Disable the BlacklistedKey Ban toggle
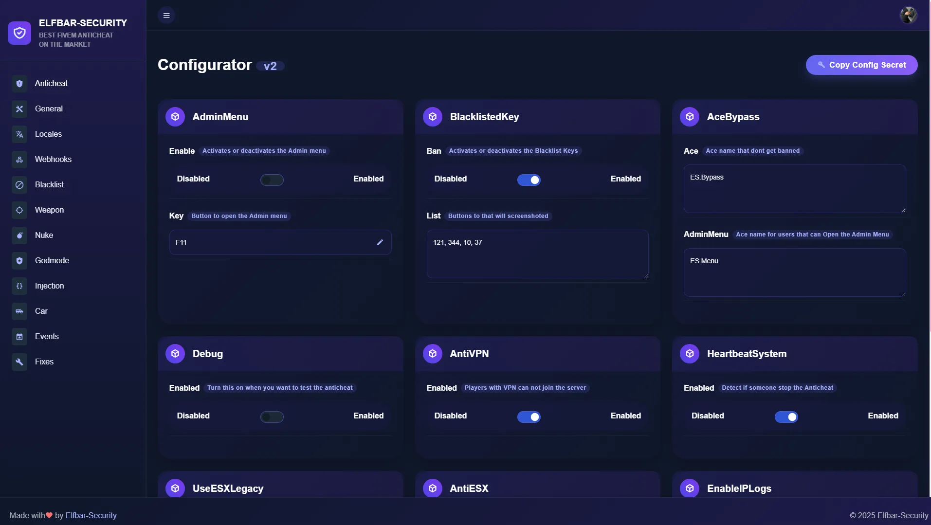931x525 pixels. coord(530,180)
